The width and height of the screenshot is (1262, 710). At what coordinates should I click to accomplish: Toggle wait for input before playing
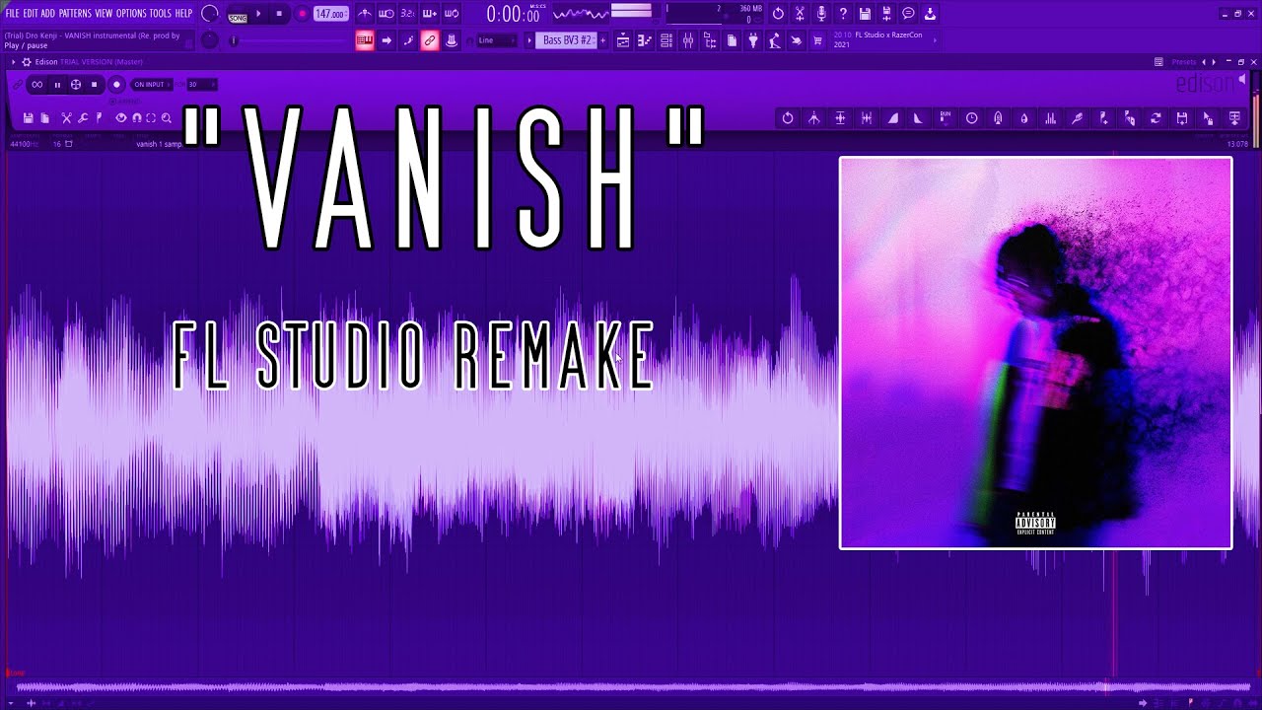[x=386, y=14]
